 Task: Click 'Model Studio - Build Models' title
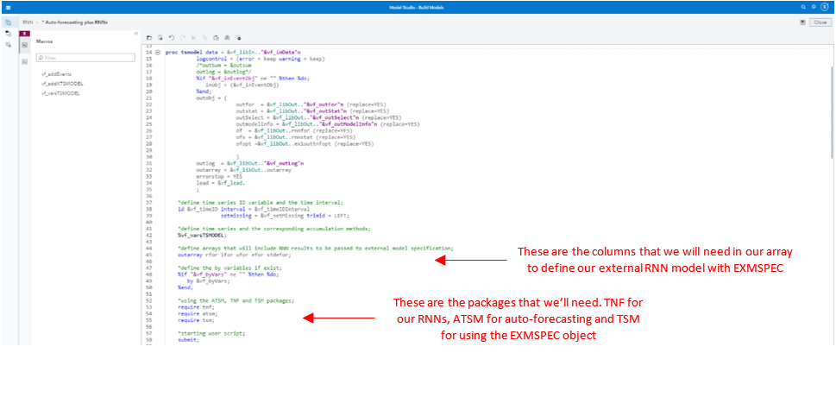[x=418, y=8]
